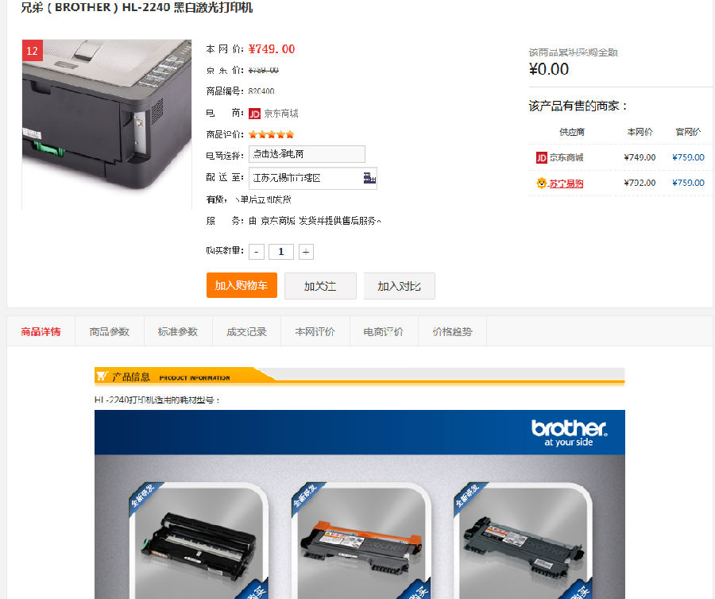Click the JD icon in supplier table
The height and width of the screenshot is (599, 715).
(541, 158)
